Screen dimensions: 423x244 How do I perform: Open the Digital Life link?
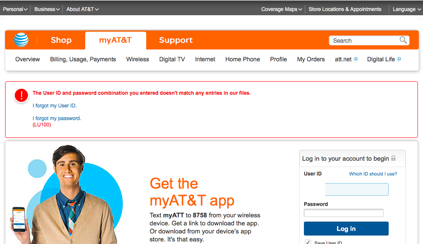[381, 59]
